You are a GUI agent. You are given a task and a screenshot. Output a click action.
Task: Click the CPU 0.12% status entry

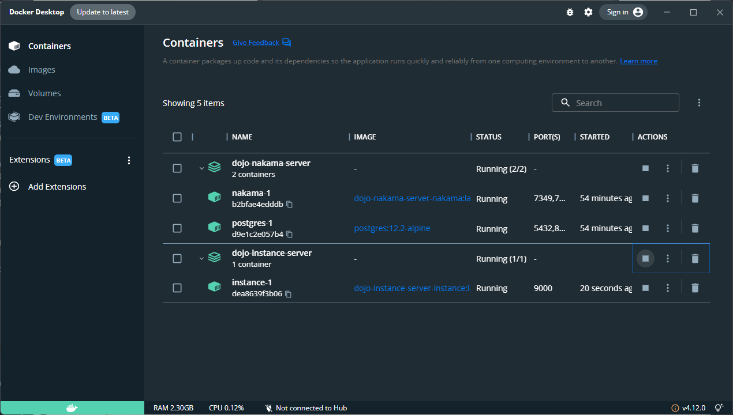click(226, 408)
